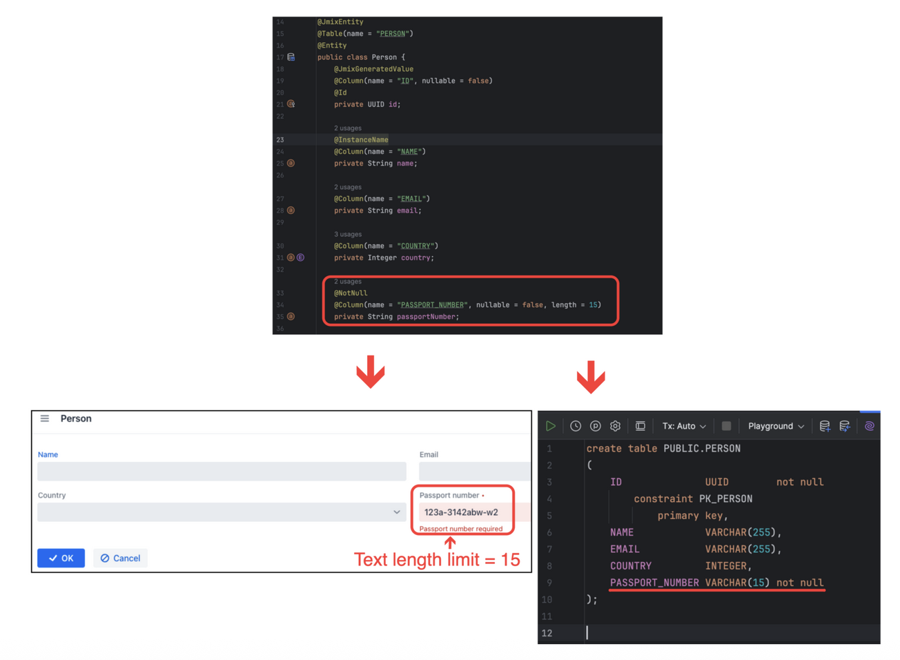Click the entity gutter icon on line 17
Image resolution: width=900 pixels, height=660 pixels.
[291, 57]
